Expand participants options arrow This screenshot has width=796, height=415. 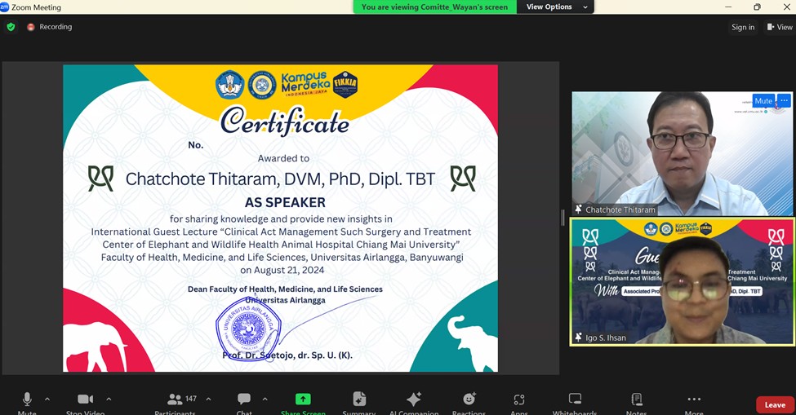point(209,400)
